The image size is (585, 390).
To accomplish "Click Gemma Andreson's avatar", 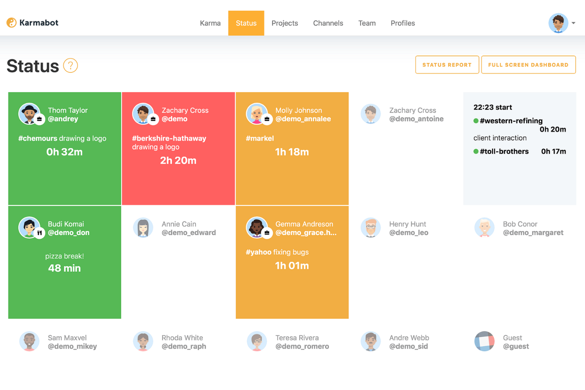I will 257,228.
